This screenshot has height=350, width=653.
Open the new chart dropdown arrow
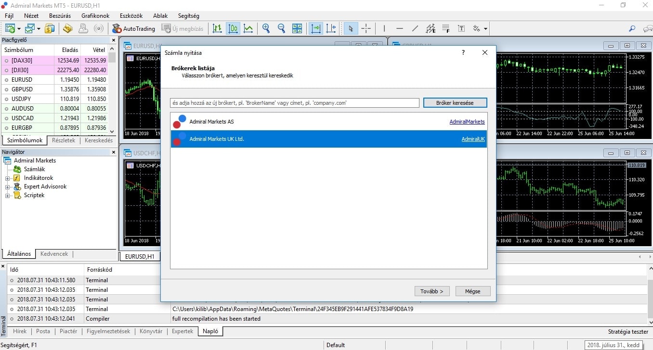tap(19, 29)
